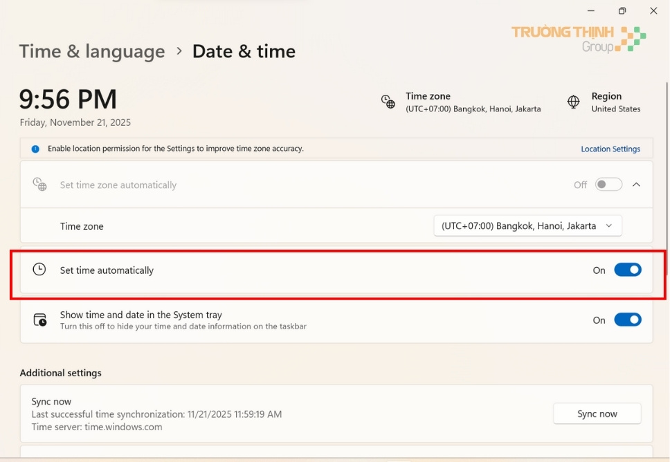
Task: Click the calendar icon for System tray setting
Action: click(x=40, y=320)
